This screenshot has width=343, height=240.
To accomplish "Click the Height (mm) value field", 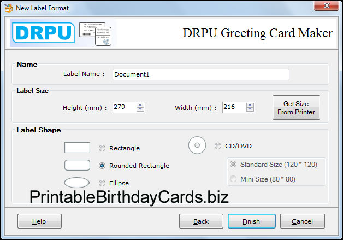I will tap(125, 107).
